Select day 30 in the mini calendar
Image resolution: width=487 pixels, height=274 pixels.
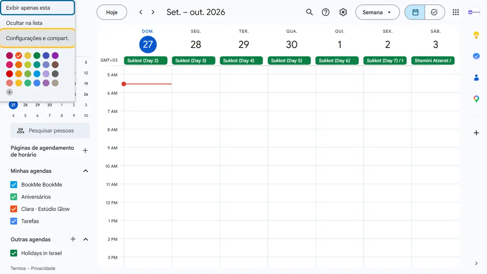tap(50, 105)
